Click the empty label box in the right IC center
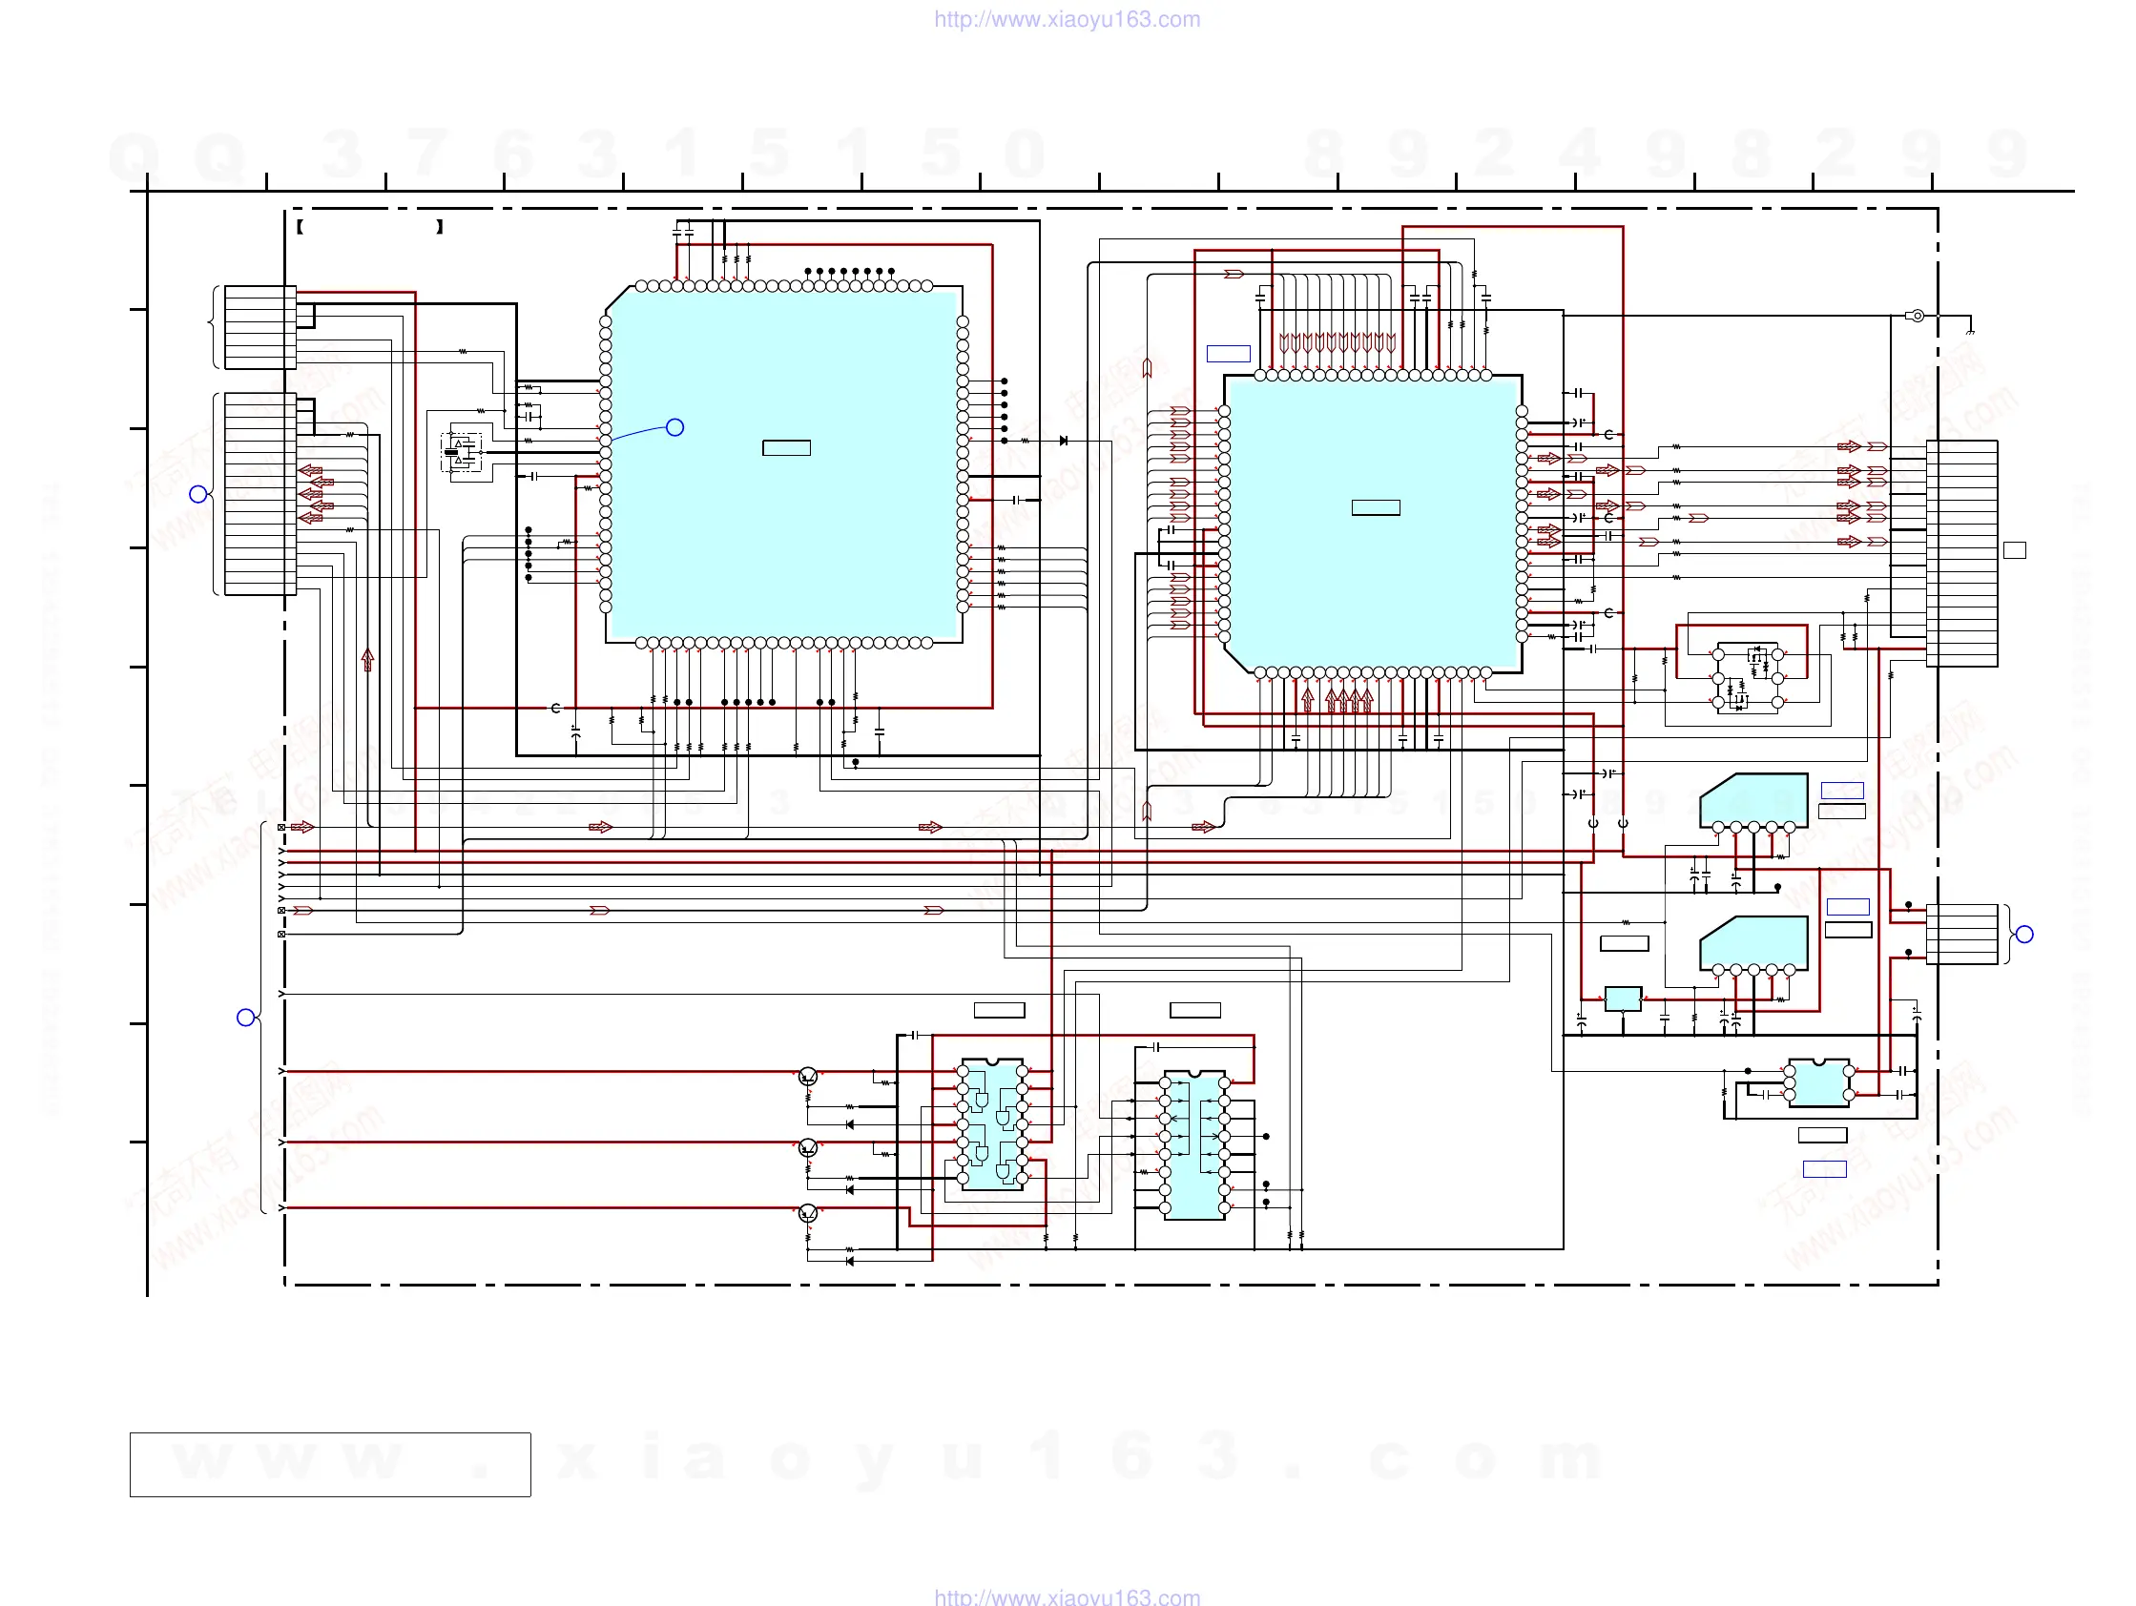The height and width of the screenshot is (1606, 2136). [x=1375, y=507]
